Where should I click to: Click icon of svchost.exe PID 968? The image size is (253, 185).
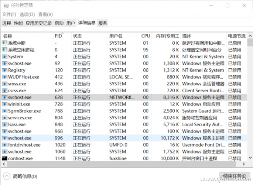(4, 131)
